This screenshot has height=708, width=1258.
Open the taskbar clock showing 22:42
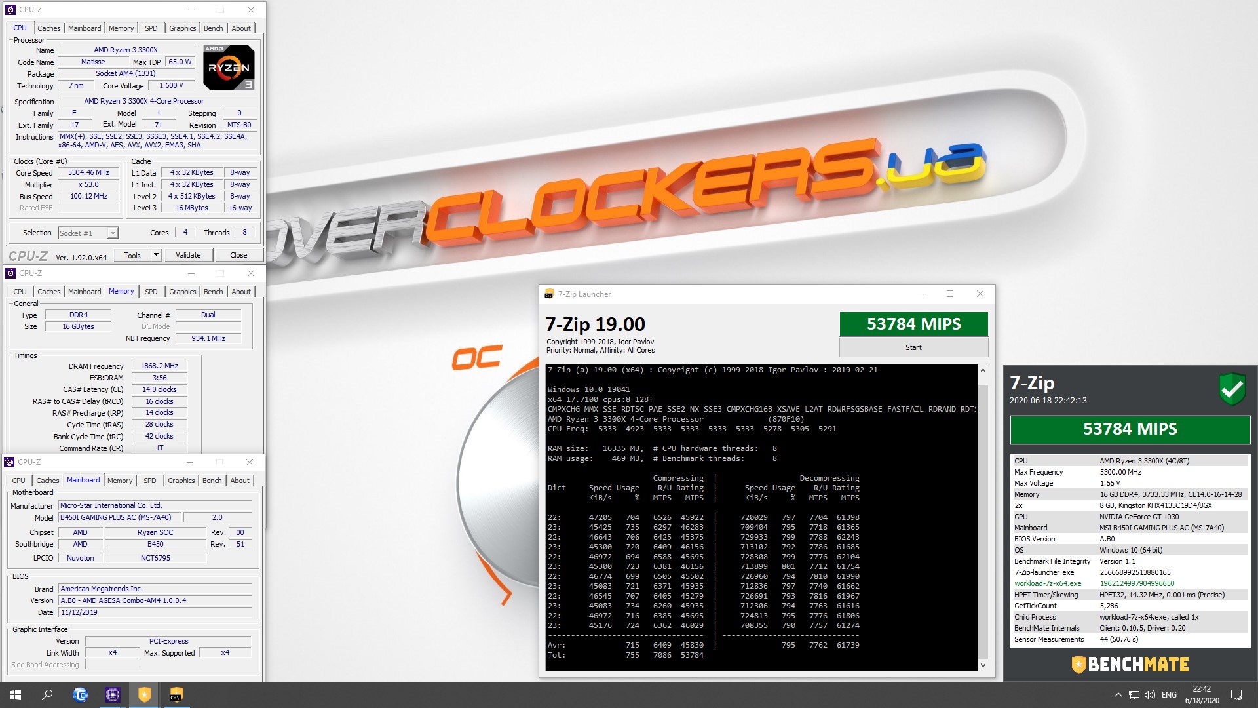[1202, 695]
